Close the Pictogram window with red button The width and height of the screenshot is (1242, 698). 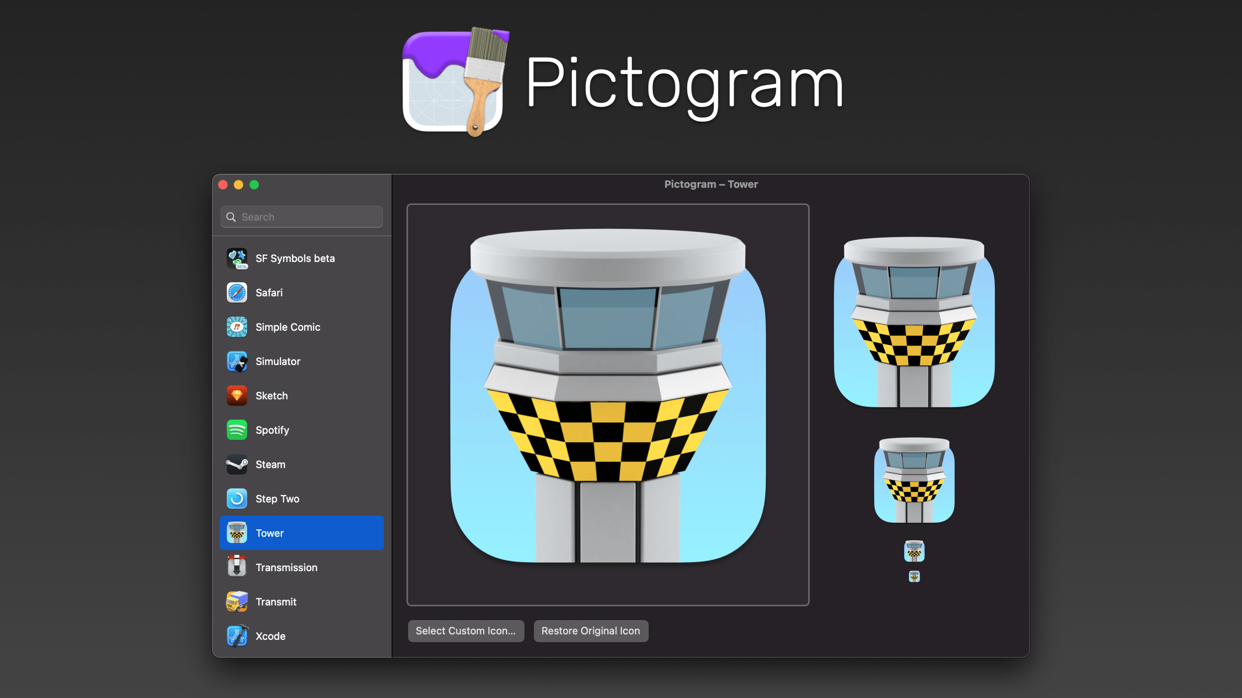[223, 185]
